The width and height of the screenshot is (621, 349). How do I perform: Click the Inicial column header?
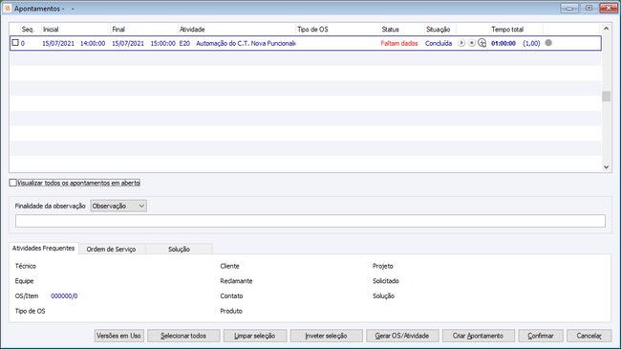click(75, 30)
